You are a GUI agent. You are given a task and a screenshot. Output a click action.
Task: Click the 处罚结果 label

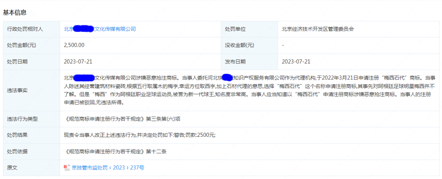(17, 135)
